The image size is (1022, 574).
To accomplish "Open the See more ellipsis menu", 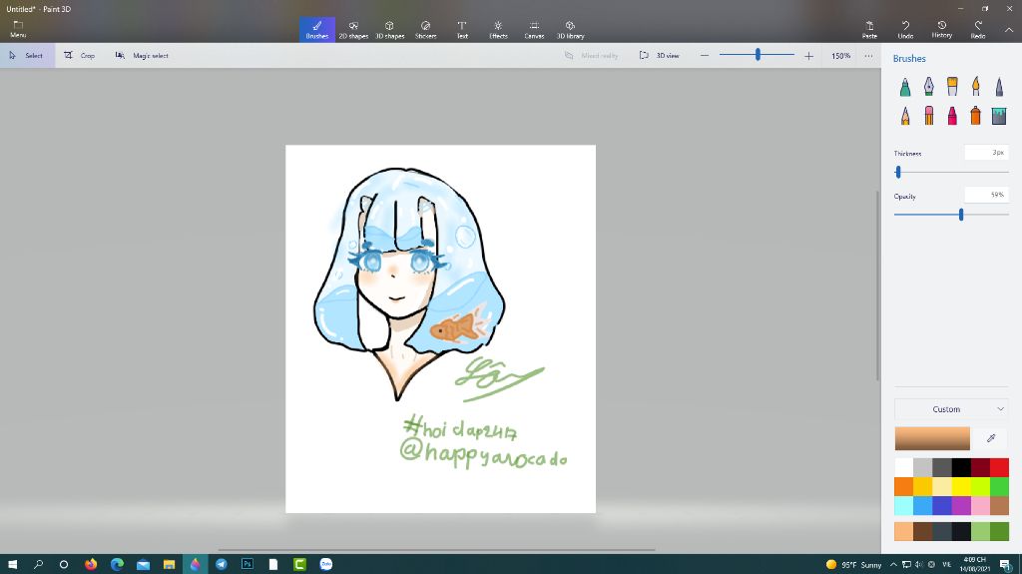I will pyautogui.click(x=869, y=56).
